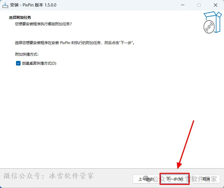The height and width of the screenshot is (188, 224).
Task: Go back with 上一步(B) button
Action: coord(146,179)
